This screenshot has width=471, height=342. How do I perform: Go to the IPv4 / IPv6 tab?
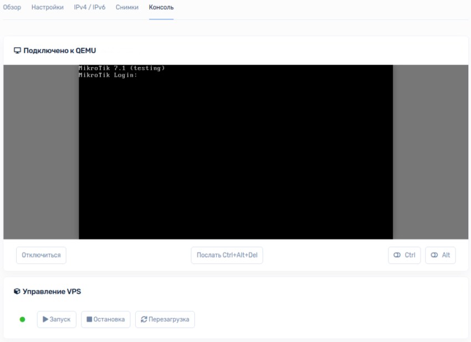[89, 8]
